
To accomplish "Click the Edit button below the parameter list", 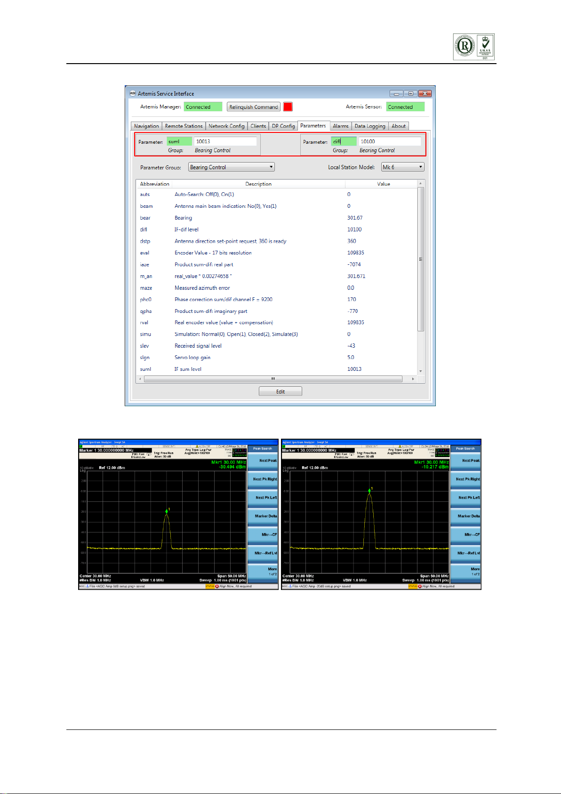I will tap(280, 392).
